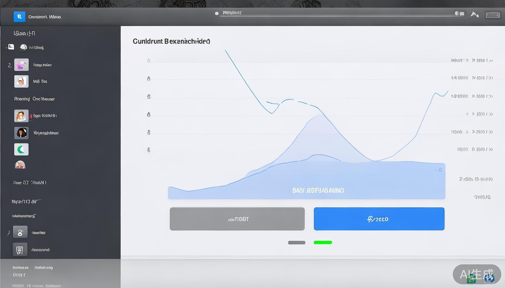Click the slider track in top bar

pyautogui.click(x=338, y=14)
